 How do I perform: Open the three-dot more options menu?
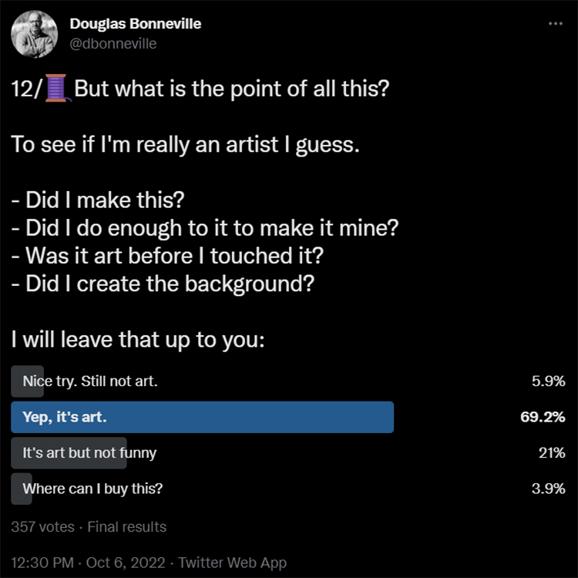tap(555, 24)
